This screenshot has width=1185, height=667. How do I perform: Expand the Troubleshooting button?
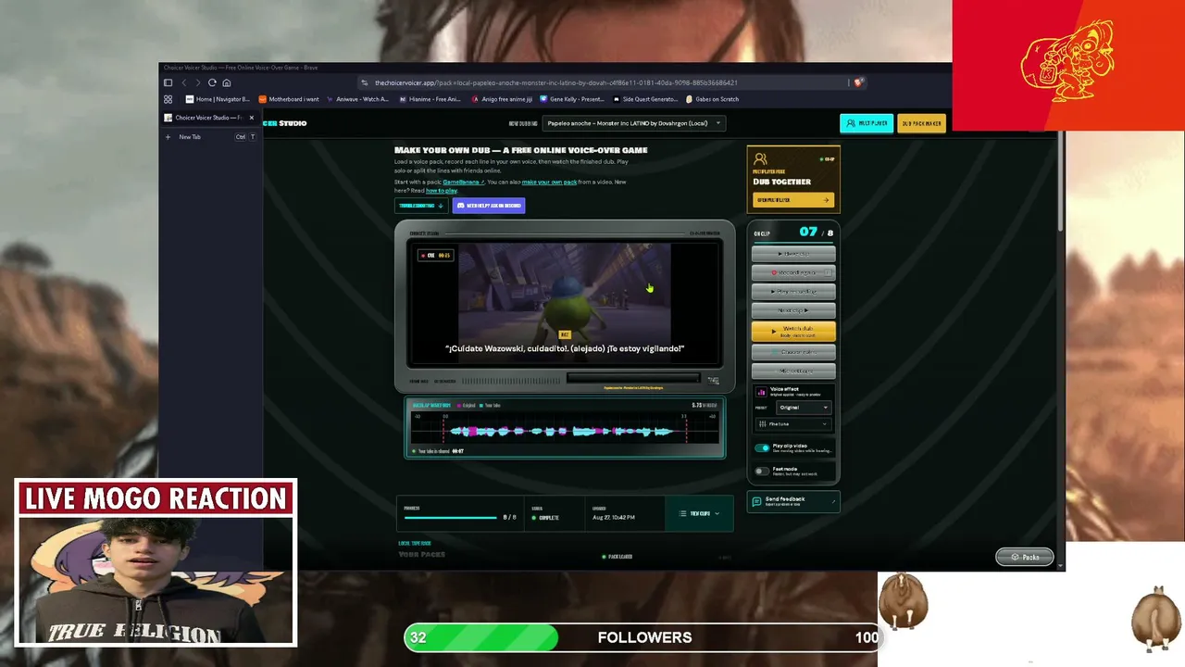click(421, 206)
